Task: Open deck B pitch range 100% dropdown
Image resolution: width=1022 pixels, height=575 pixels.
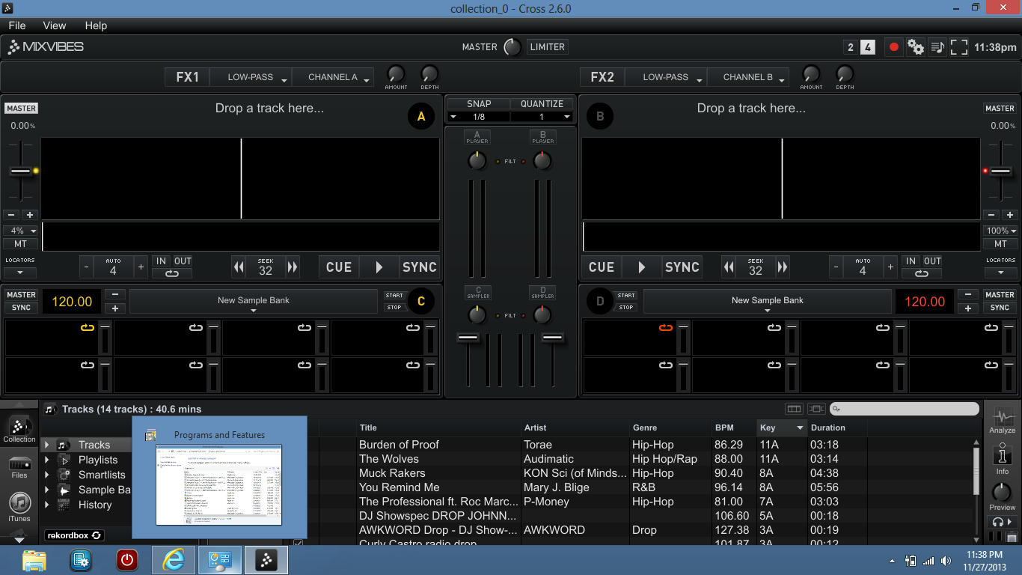Action: [x=1000, y=231]
